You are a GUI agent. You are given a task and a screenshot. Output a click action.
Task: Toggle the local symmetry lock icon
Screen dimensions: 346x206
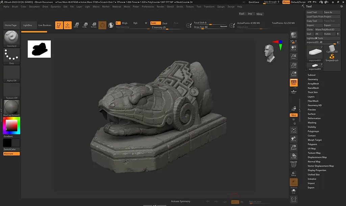point(294,108)
